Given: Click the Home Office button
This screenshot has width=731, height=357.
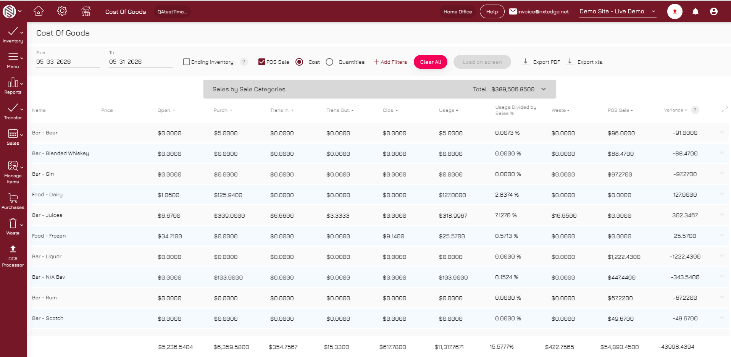Looking at the screenshot, I should [x=458, y=12].
